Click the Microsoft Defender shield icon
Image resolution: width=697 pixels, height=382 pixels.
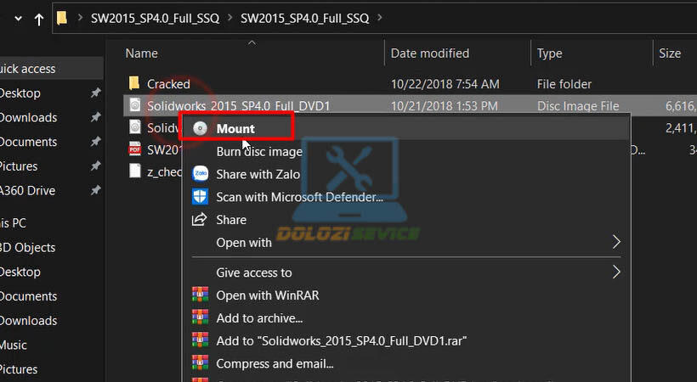(x=201, y=197)
